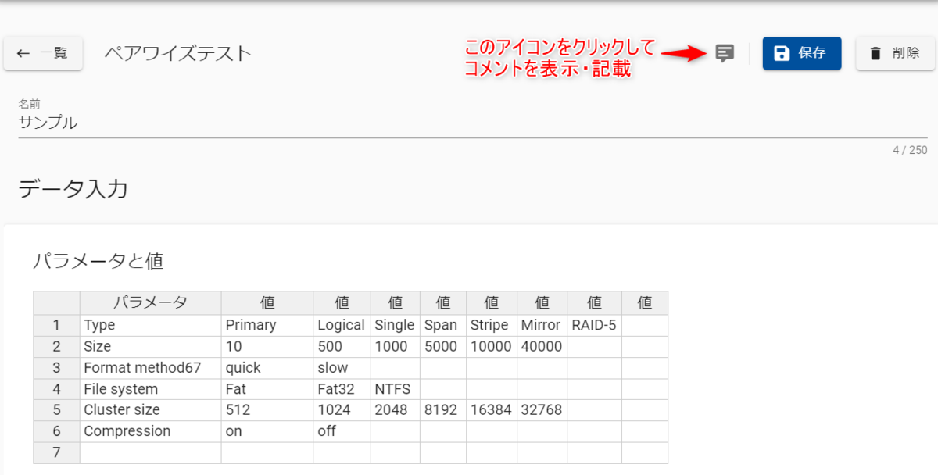The height and width of the screenshot is (475, 938).
Task: Click the 保存 save button
Action: click(802, 53)
